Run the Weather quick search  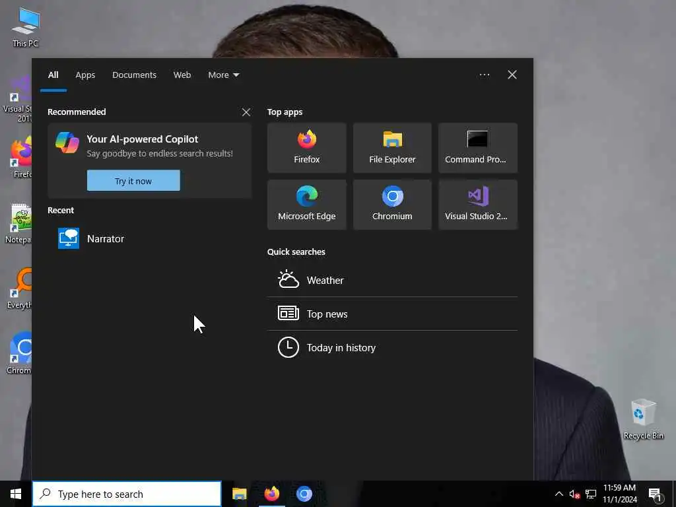pyautogui.click(x=392, y=280)
